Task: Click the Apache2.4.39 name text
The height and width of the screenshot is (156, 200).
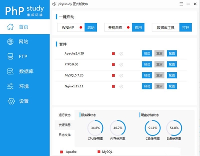Action: click(x=74, y=53)
